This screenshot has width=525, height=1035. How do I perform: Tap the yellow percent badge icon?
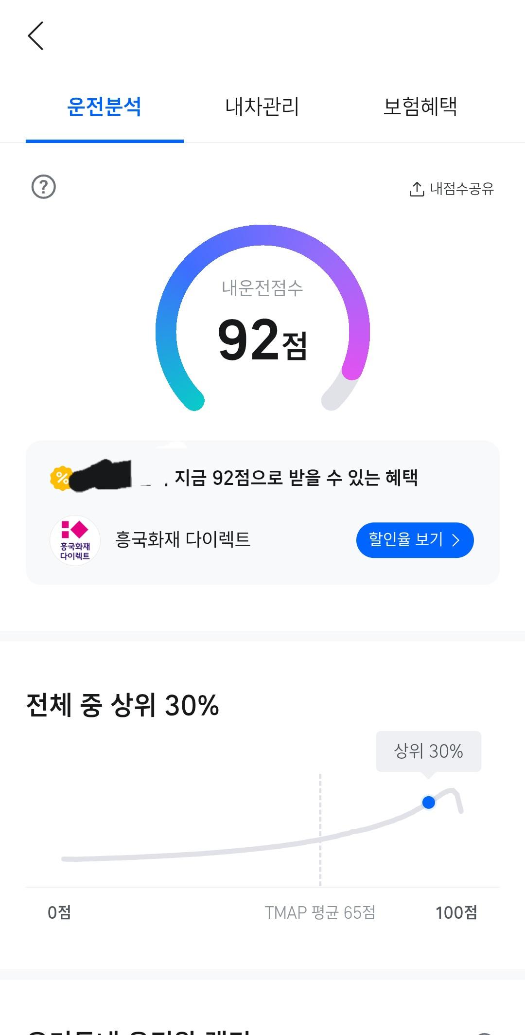point(61,478)
